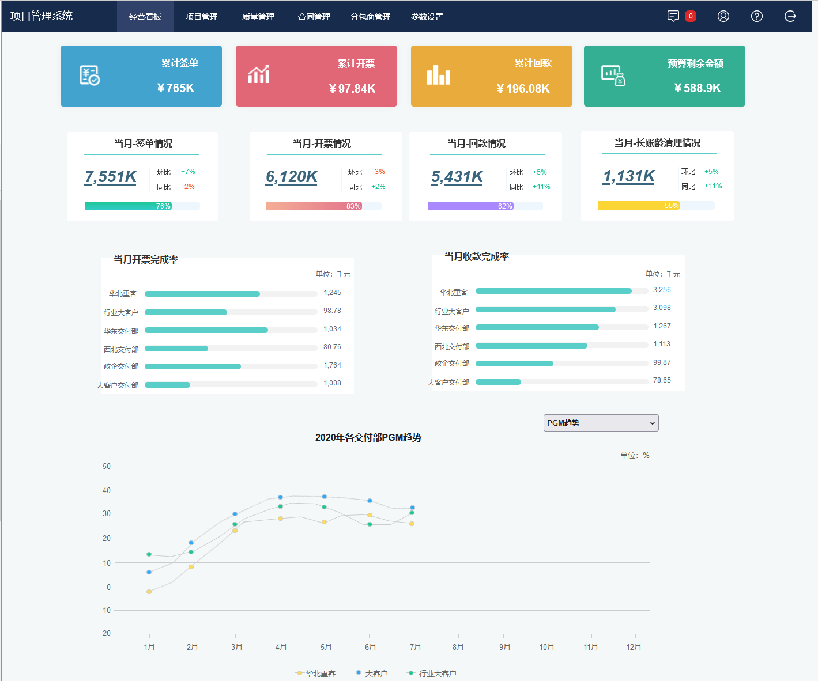
Task: Open the user profile icon
Action: (x=723, y=16)
